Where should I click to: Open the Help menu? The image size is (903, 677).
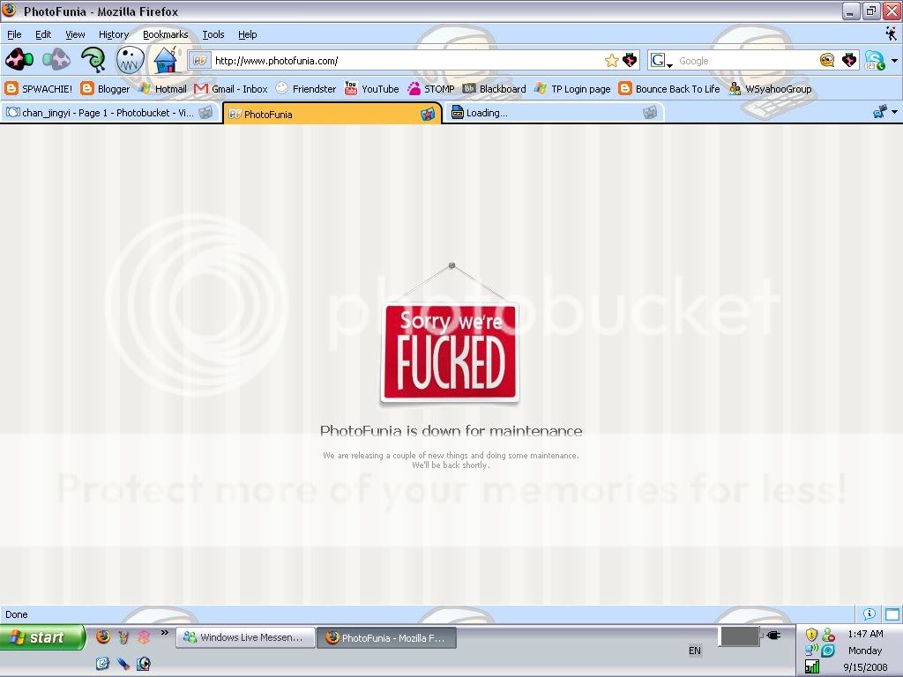(x=248, y=34)
